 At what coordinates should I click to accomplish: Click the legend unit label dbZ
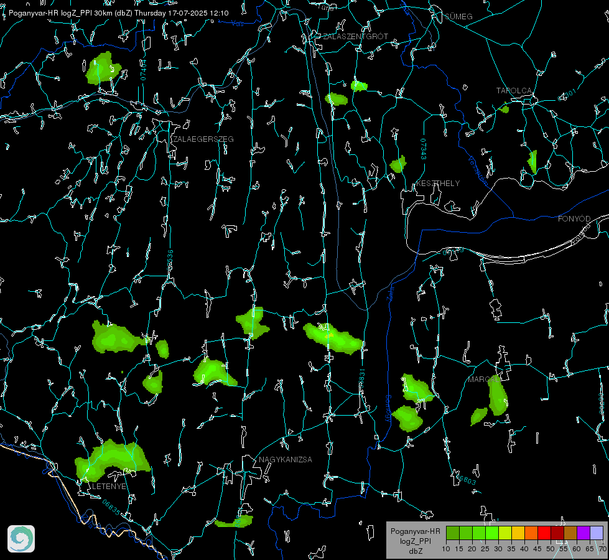click(415, 551)
